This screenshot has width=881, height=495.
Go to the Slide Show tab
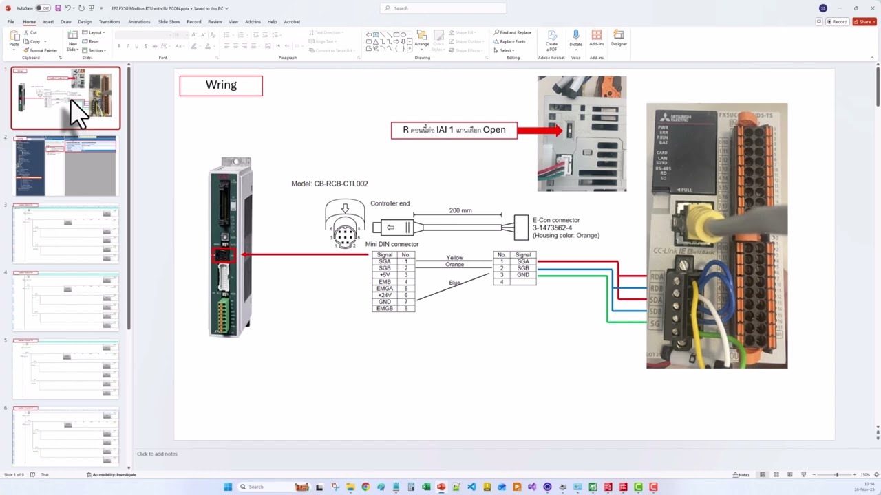(x=169, y=21)
